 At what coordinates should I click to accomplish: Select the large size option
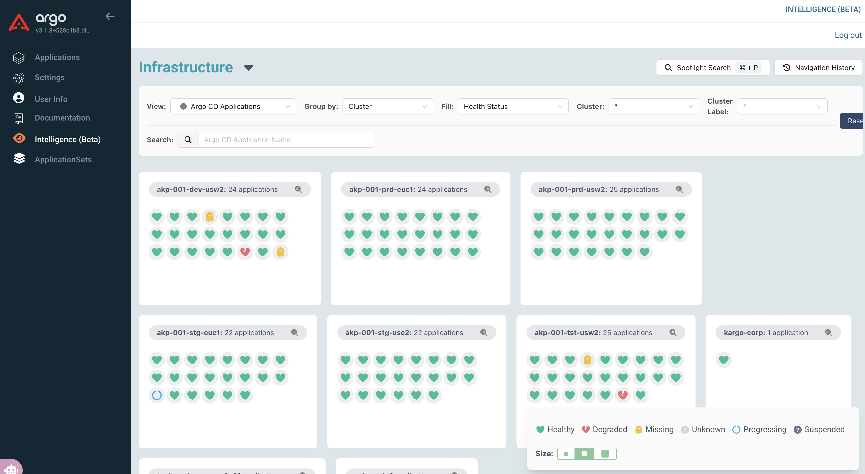point(605,454)
